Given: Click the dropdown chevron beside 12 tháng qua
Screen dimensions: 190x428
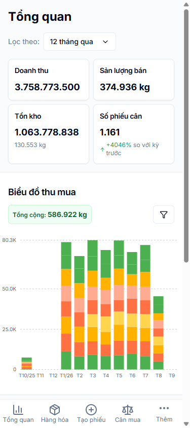Looking at the screenshot, I should click(x=105, y=42).
